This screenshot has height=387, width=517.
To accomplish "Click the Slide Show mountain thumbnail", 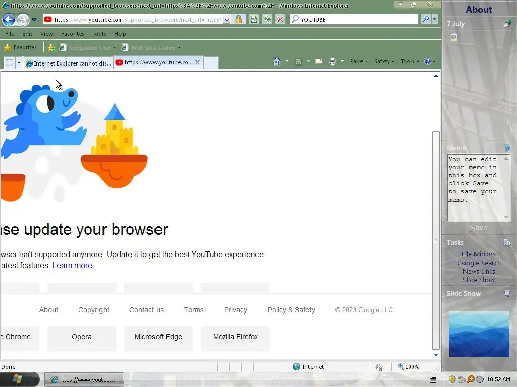I will coord(479,334).
